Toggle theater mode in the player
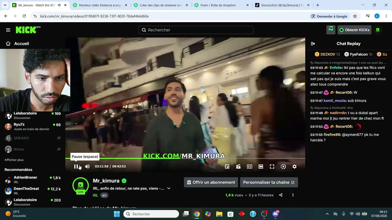Screen dimensions: 392x220 [261, 167]
